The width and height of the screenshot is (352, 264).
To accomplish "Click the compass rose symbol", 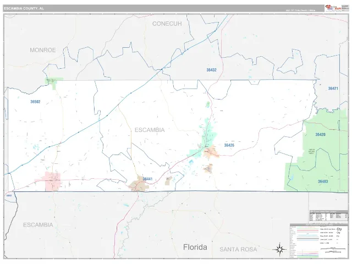I will click(279, 249).
